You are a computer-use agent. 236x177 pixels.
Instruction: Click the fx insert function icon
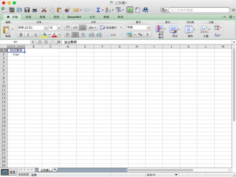pyautogui.click(x=59, y=42)
